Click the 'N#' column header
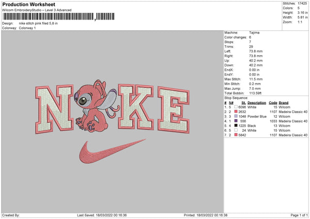310x219 pixels. coord(231,103)
